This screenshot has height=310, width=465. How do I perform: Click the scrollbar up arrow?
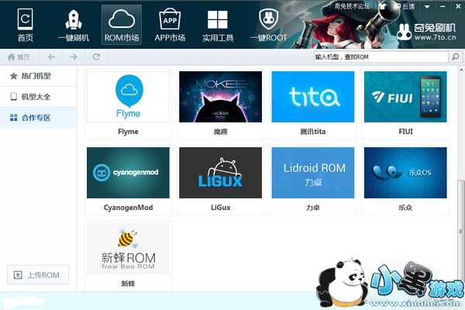pyautogui.click(x=461, y=70)
